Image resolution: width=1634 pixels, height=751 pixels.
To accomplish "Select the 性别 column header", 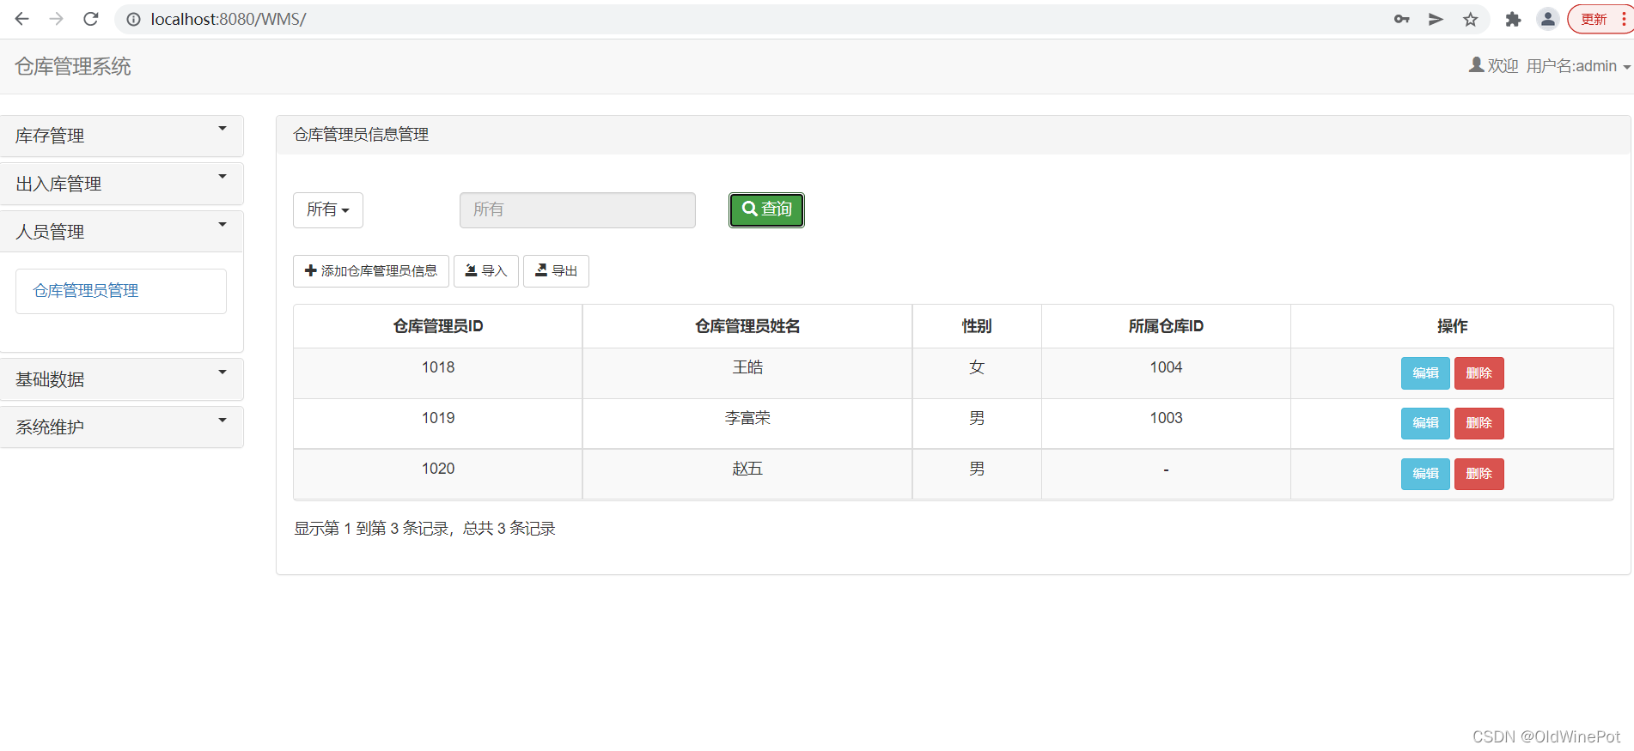I will (977, 326).
